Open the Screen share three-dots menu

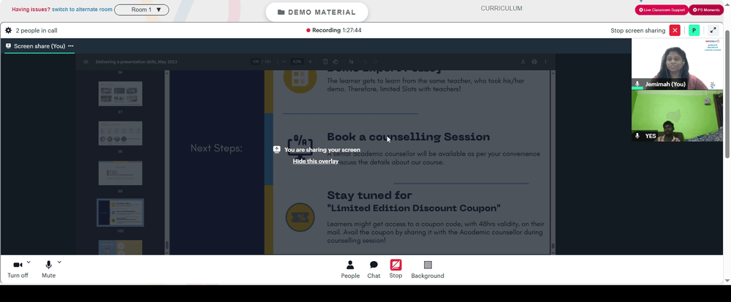[71, 46]
